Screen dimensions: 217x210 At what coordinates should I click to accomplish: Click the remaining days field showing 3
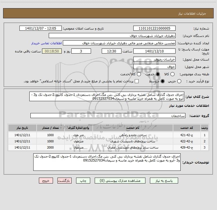(81, 51)
